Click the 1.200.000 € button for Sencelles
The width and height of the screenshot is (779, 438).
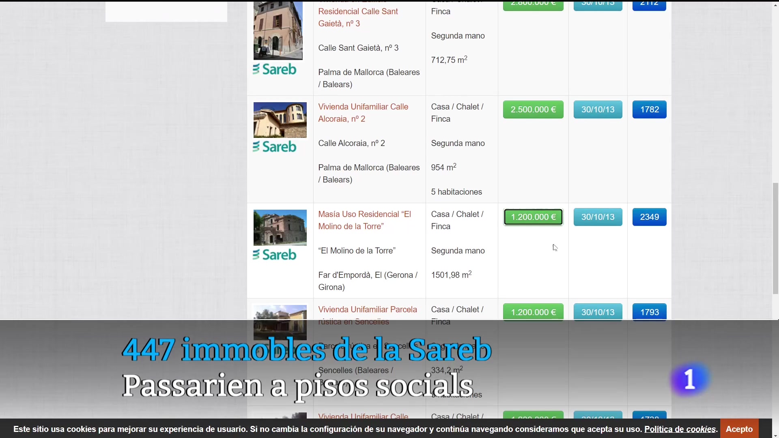[533, 312]
